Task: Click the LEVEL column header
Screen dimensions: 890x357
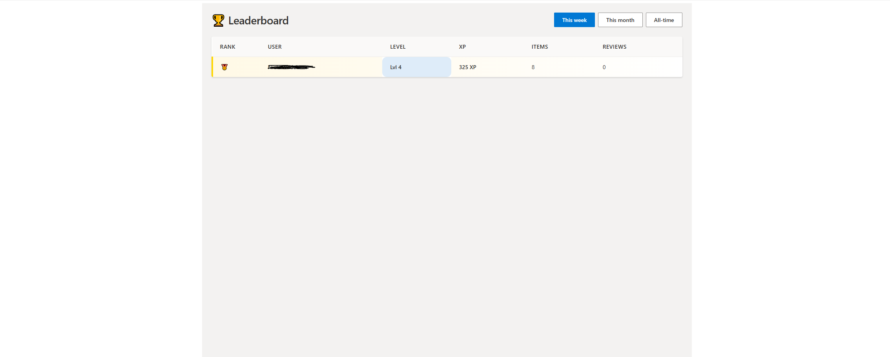Action: [x=398, y=46]
